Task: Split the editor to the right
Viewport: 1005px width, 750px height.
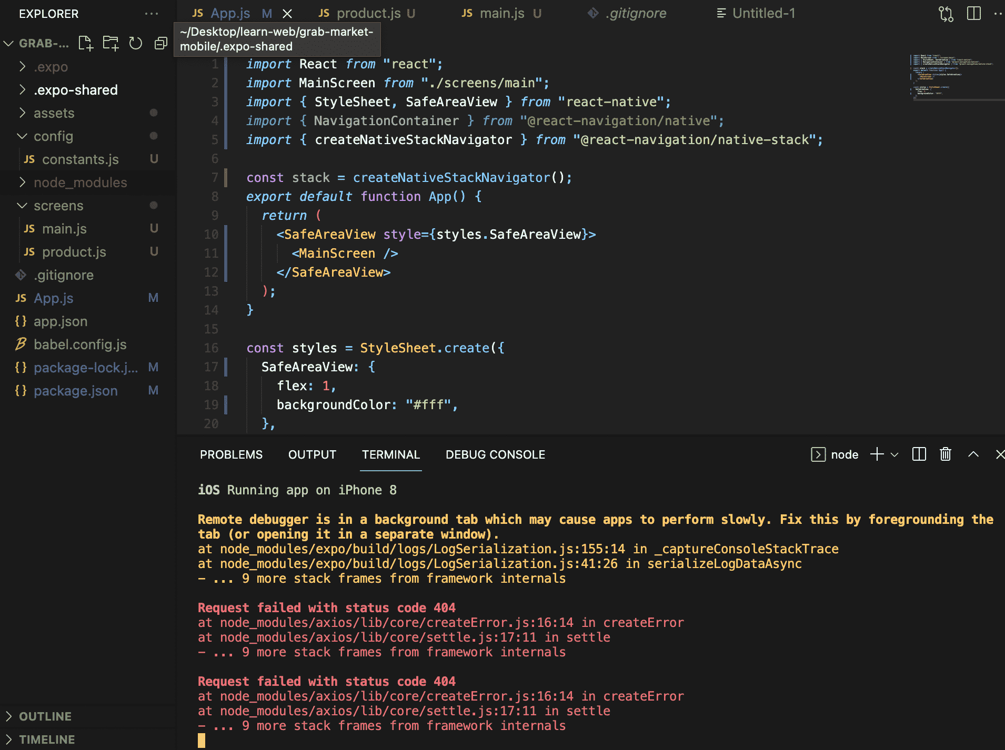Action: coord(974,14)
